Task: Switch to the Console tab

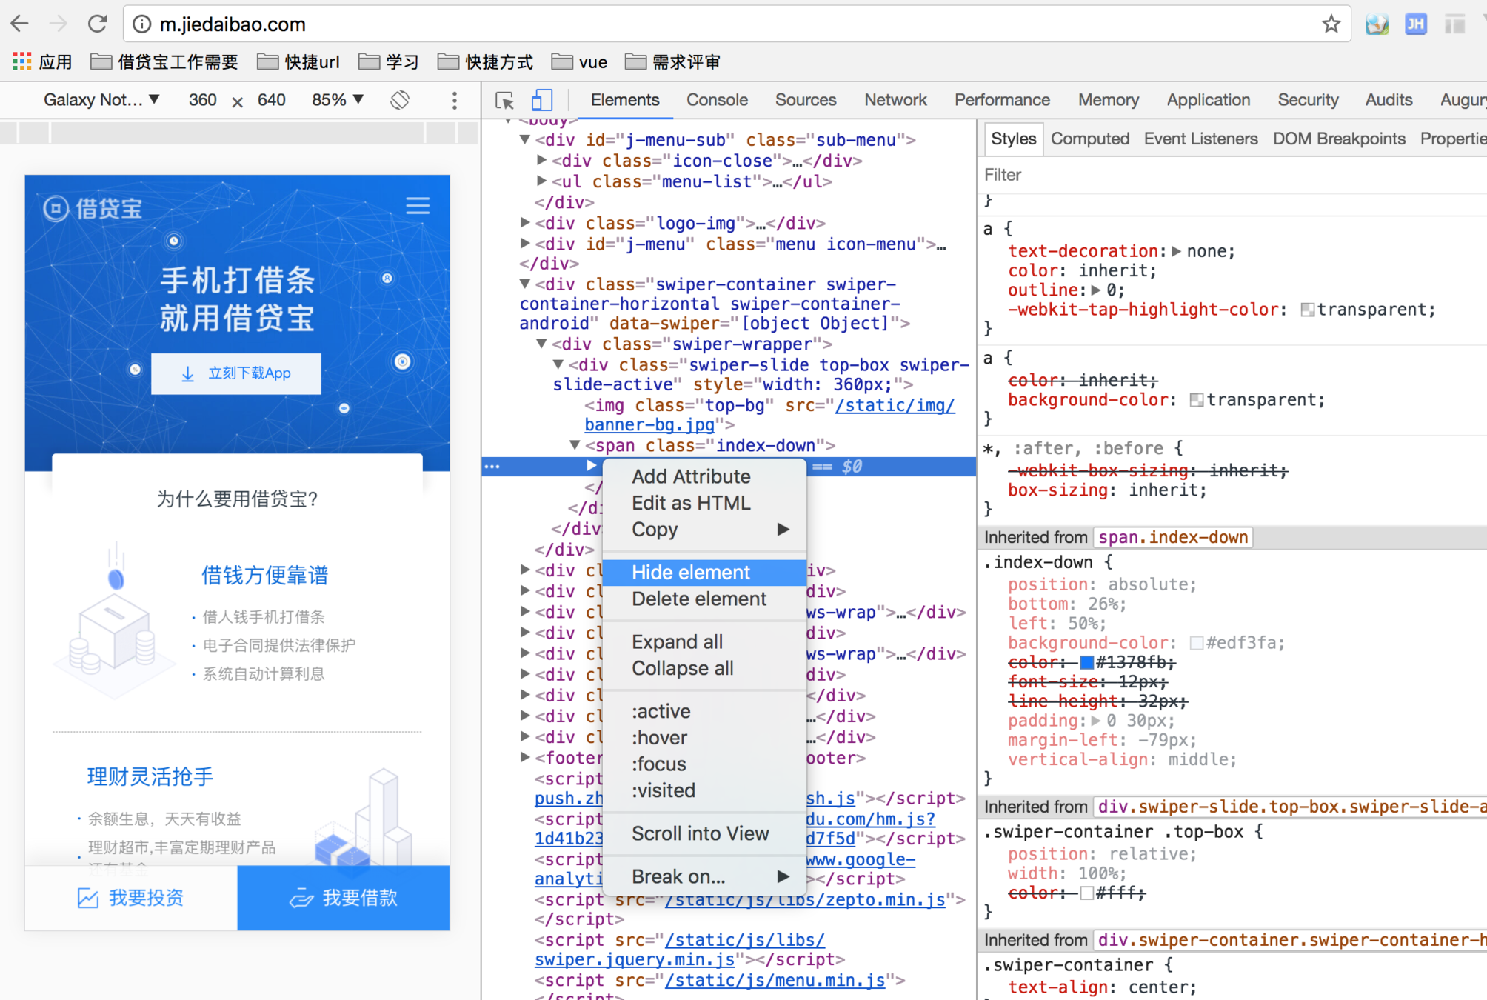Action: pos(716,100)
